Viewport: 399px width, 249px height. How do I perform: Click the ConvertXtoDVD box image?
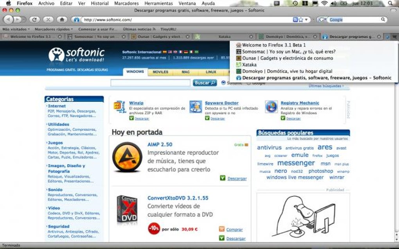[127, 210]
